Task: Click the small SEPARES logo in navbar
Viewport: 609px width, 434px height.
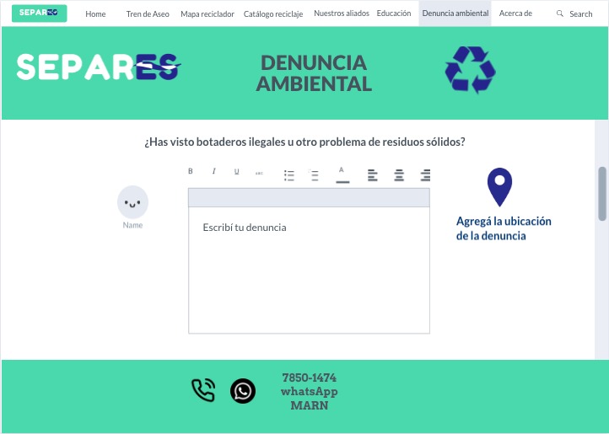Action: coord(40,13)
